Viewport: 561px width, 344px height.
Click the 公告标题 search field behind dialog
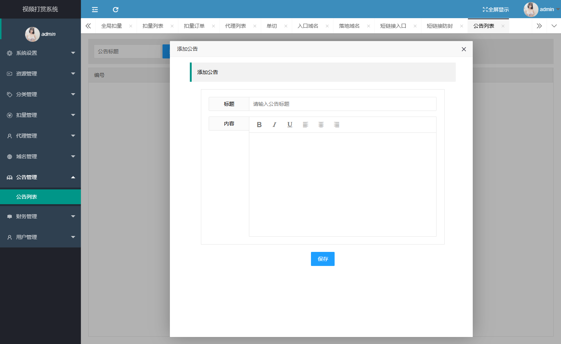click(127, 51)
